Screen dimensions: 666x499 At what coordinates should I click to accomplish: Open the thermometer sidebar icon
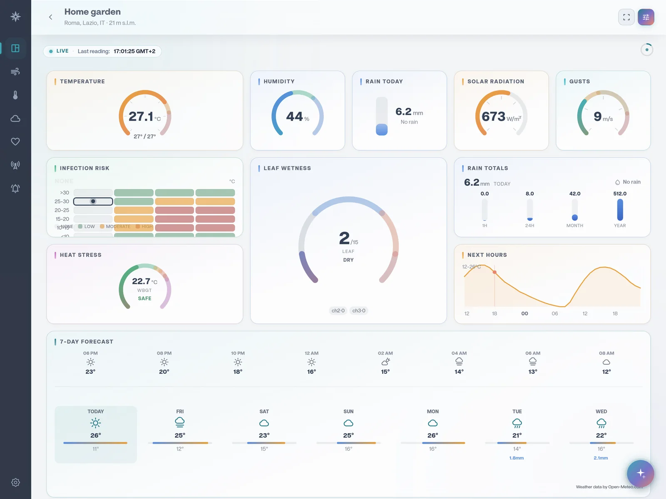coord(15,95)
